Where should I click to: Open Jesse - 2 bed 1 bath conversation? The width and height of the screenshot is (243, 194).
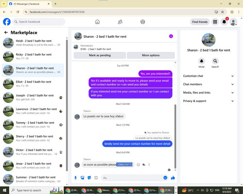click(33, 165)
